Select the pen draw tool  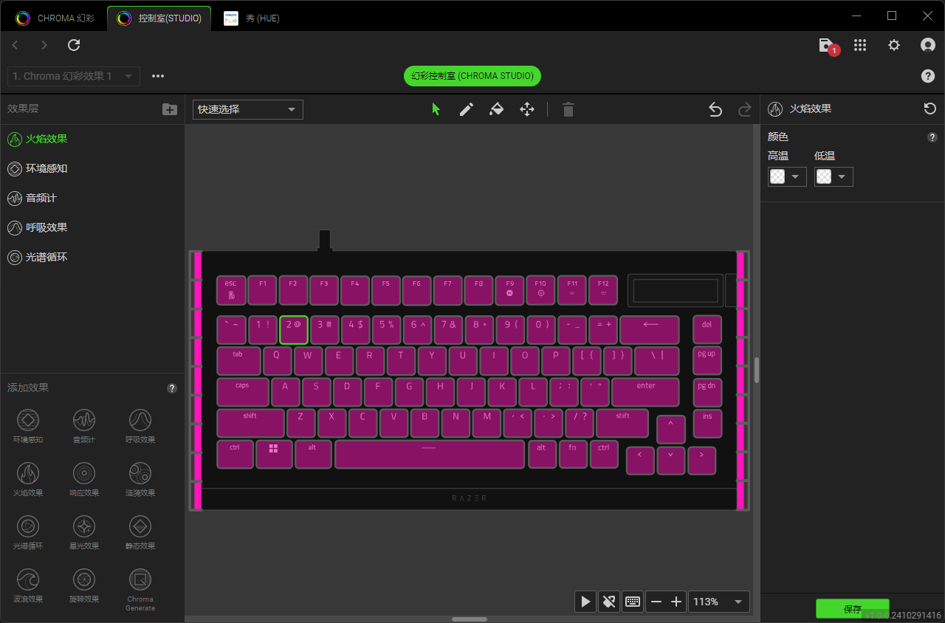coord(467,109)
